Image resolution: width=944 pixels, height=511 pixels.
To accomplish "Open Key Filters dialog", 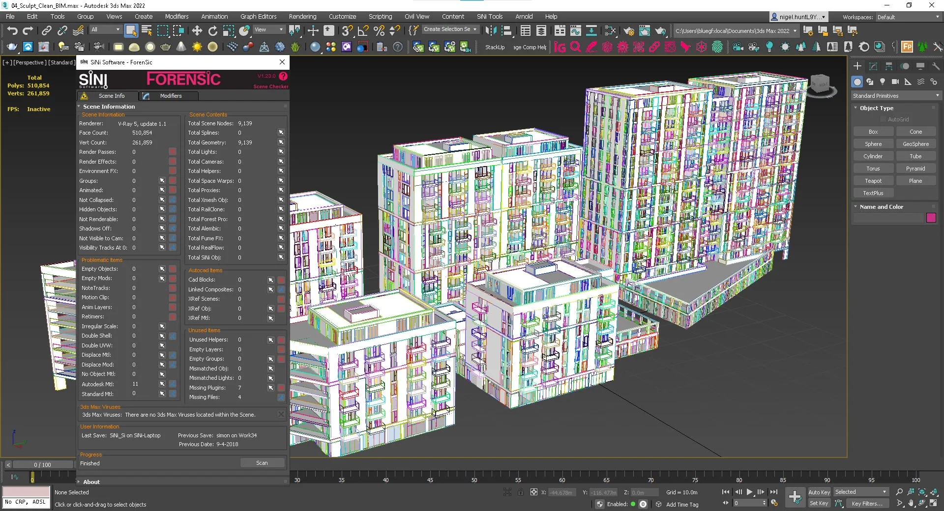I will pyautogui.click(x=867, y=503).
